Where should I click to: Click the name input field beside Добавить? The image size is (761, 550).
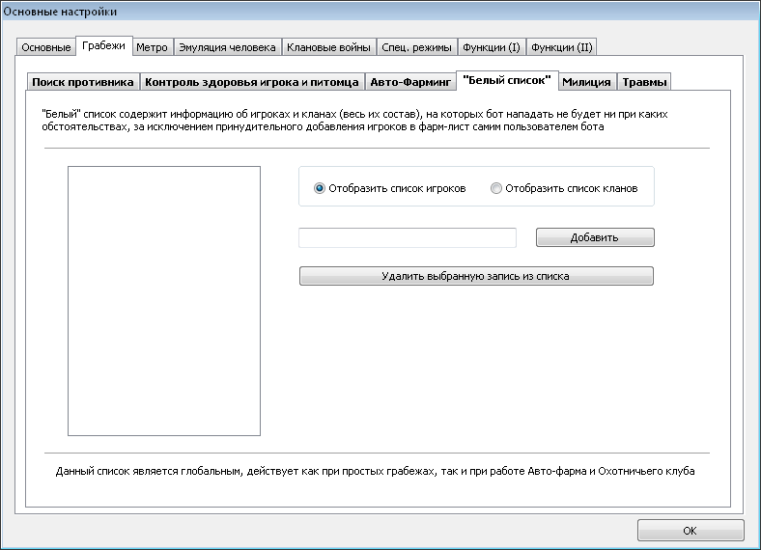click(x=408, y=237)
